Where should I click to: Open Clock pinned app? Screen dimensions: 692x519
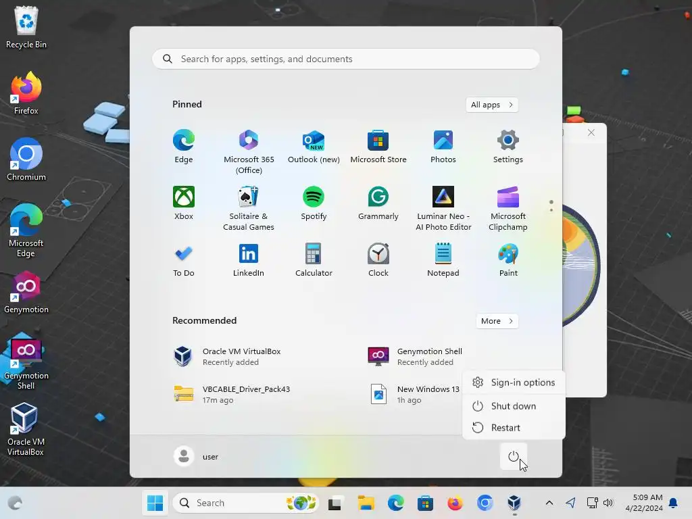coord(378,260)
